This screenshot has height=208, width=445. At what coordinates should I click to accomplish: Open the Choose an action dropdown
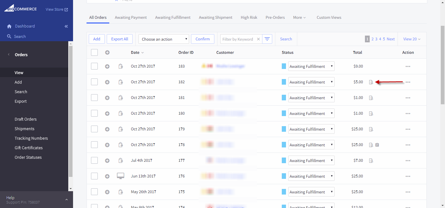click(x=164, y=39)
